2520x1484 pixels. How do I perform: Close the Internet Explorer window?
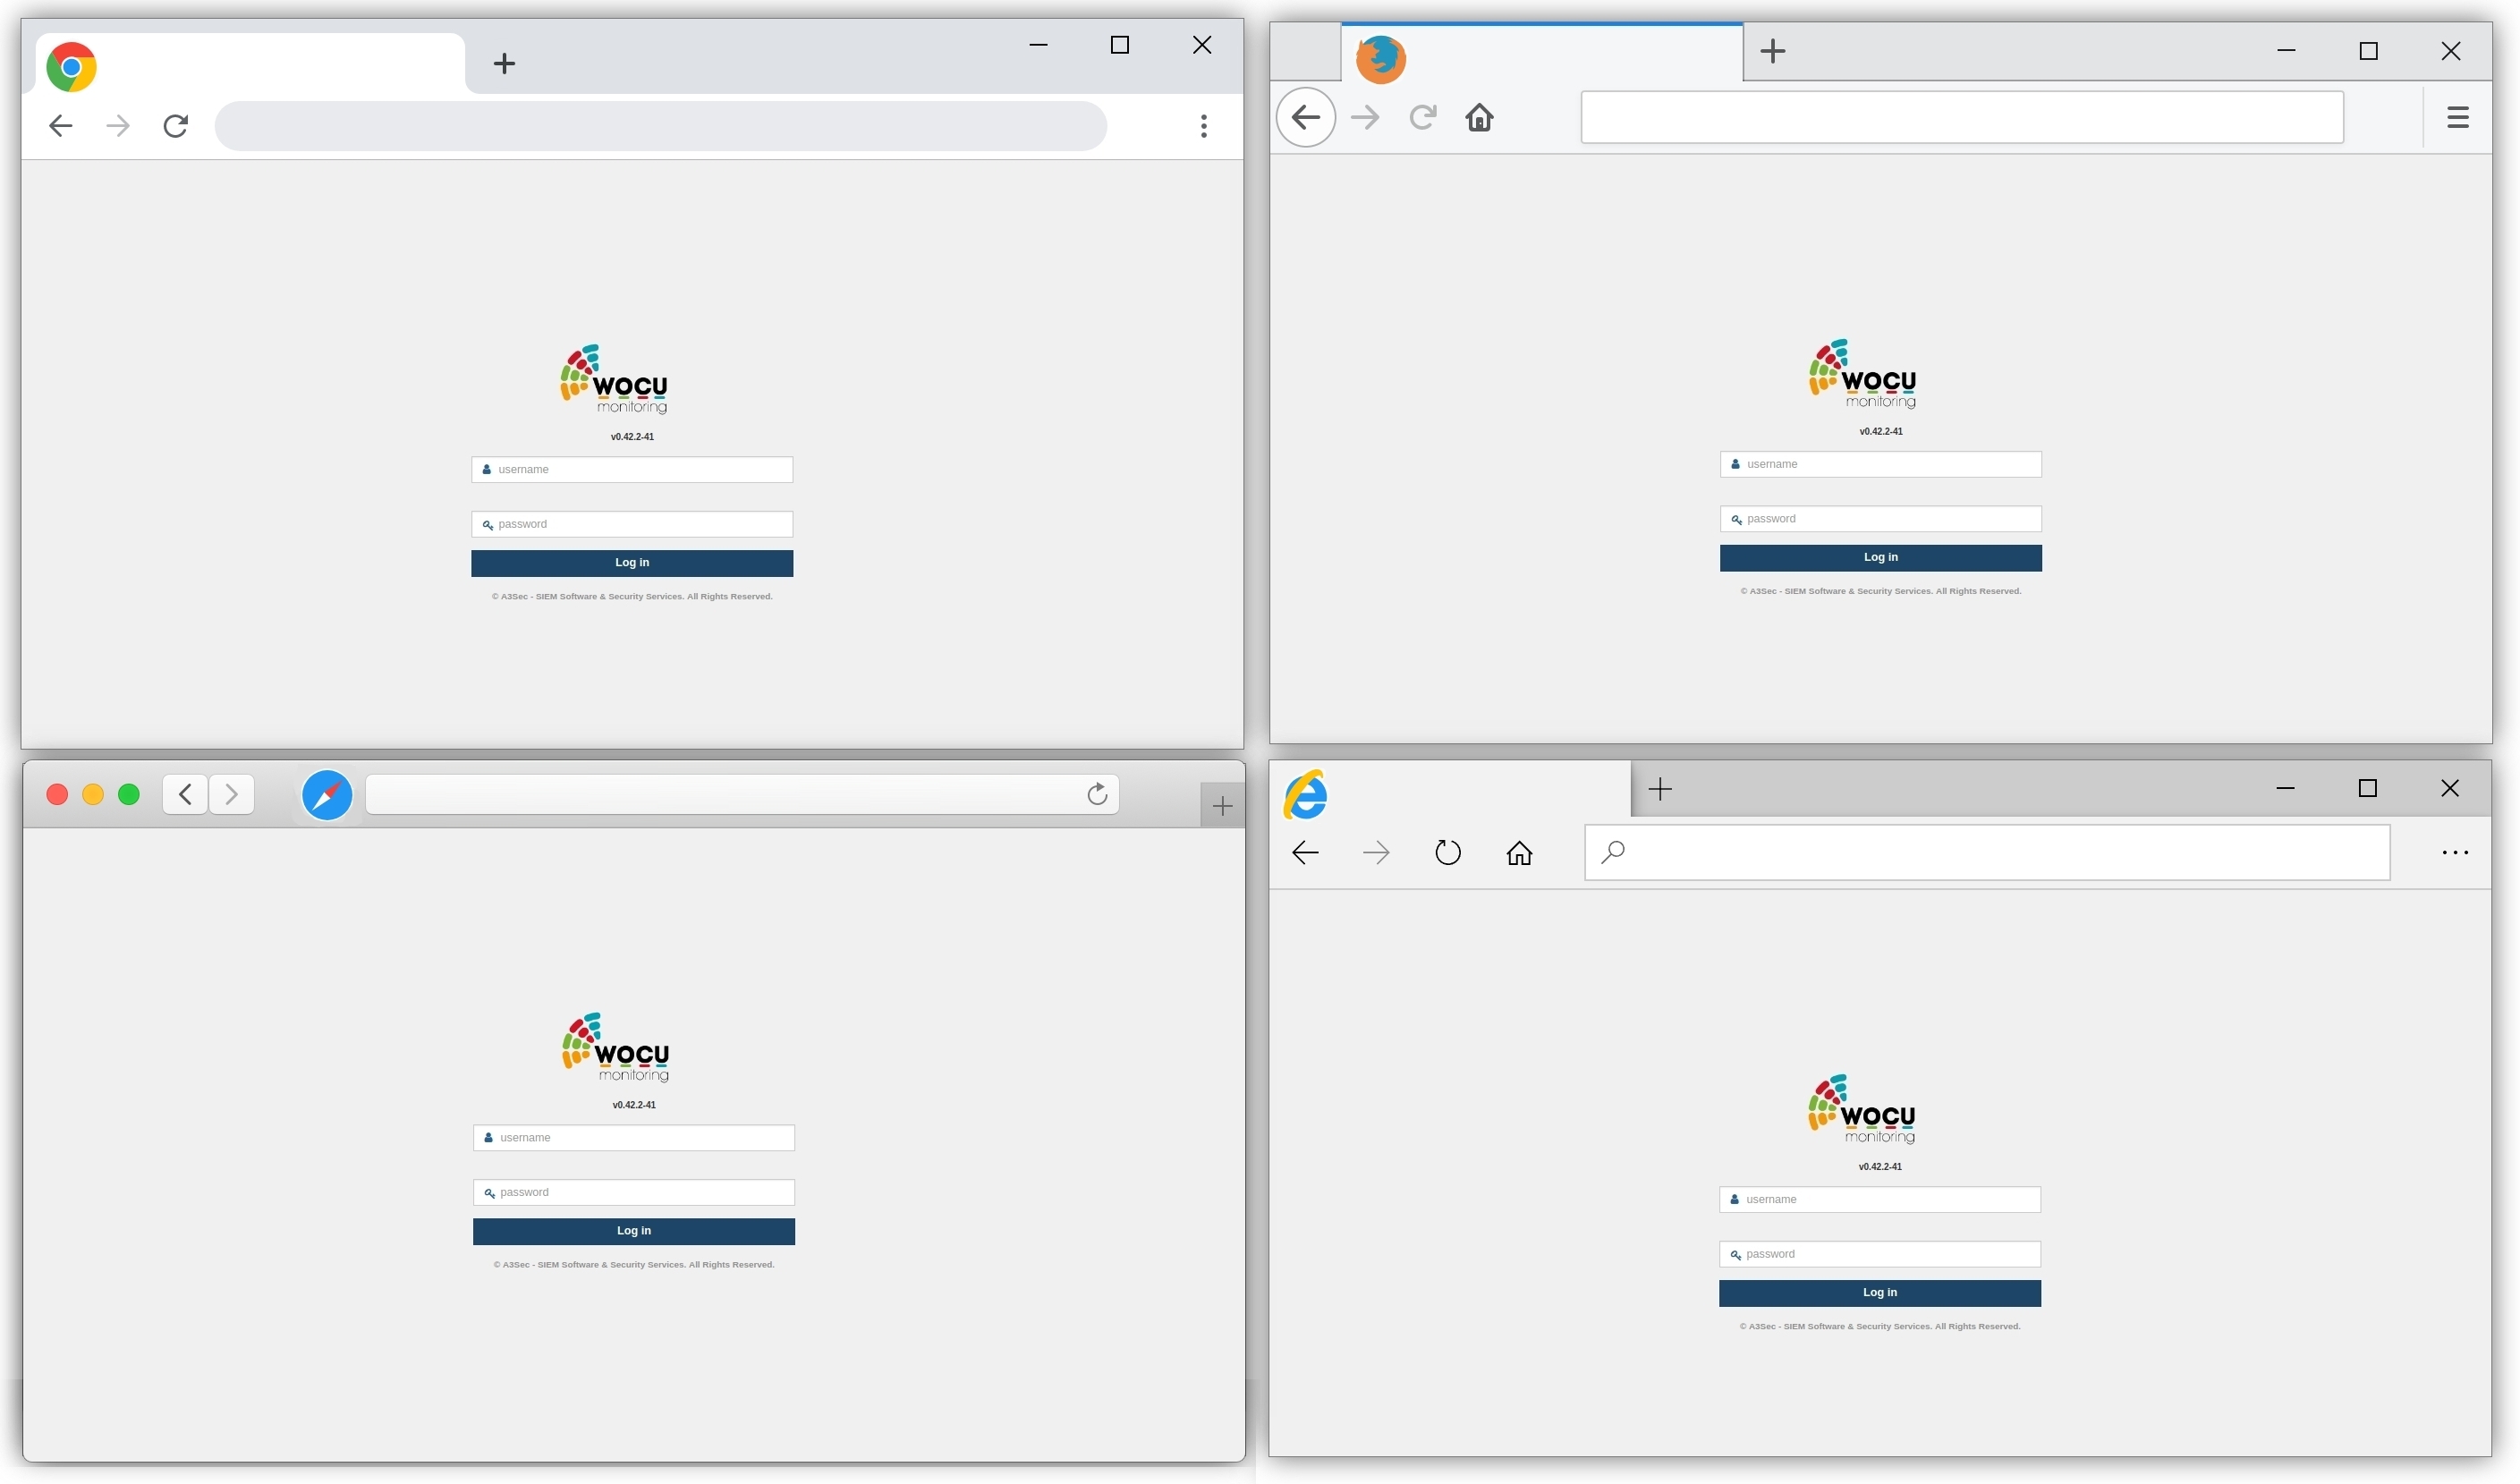point(2450,789)
